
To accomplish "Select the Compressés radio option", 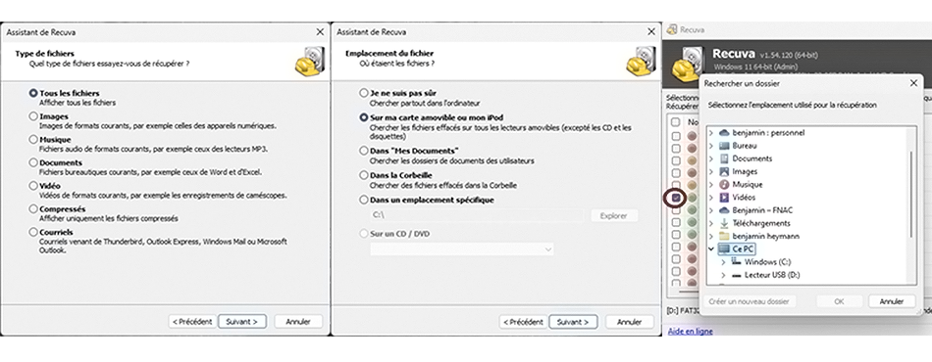I will 33,209.
